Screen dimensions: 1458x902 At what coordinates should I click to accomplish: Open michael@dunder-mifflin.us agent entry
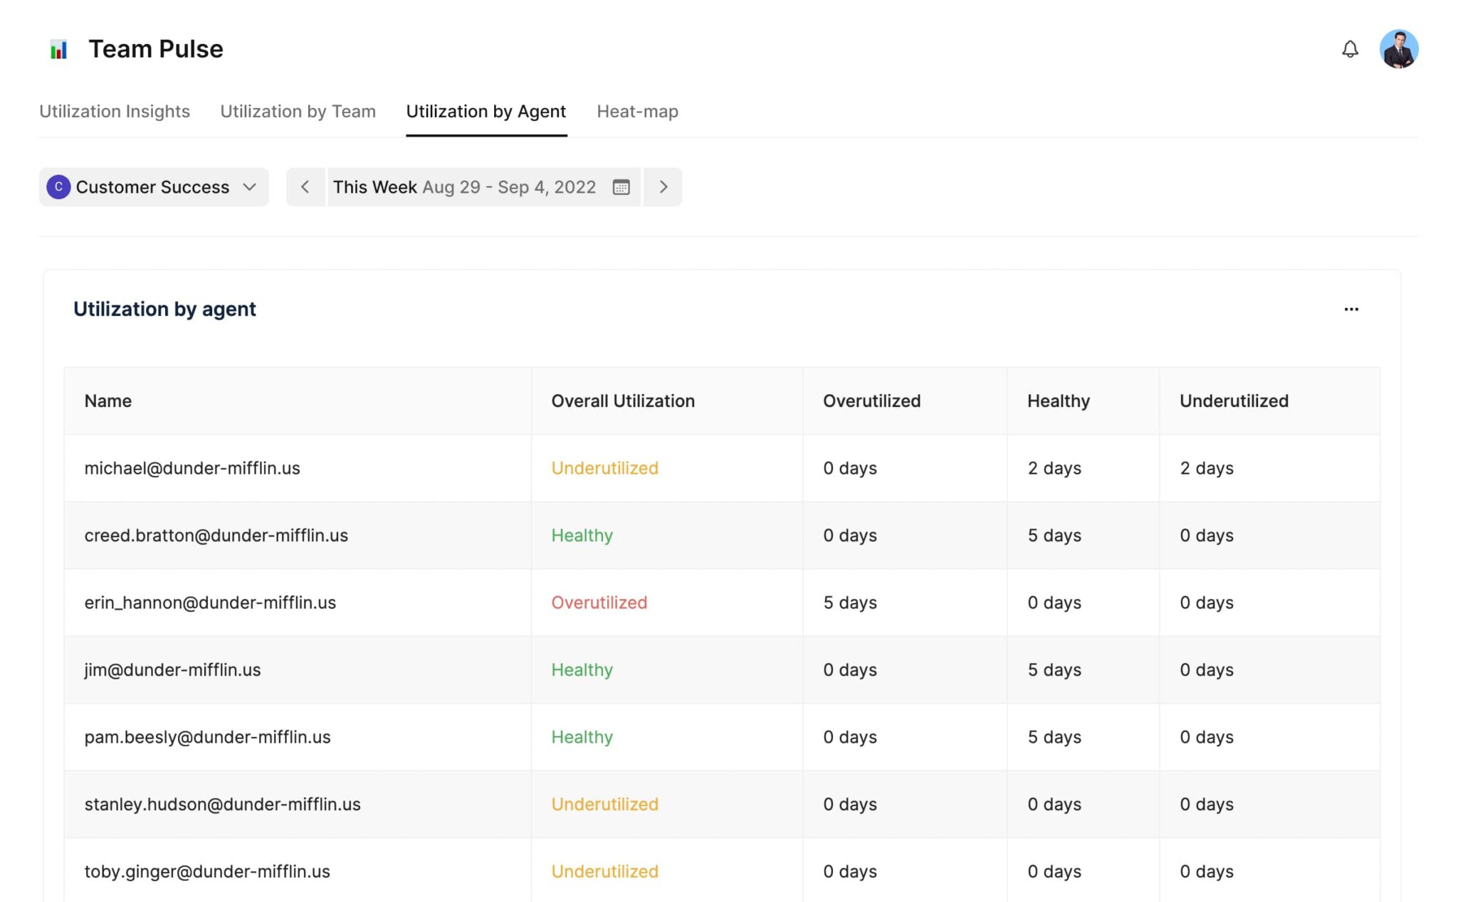click(x=192, y=468)
